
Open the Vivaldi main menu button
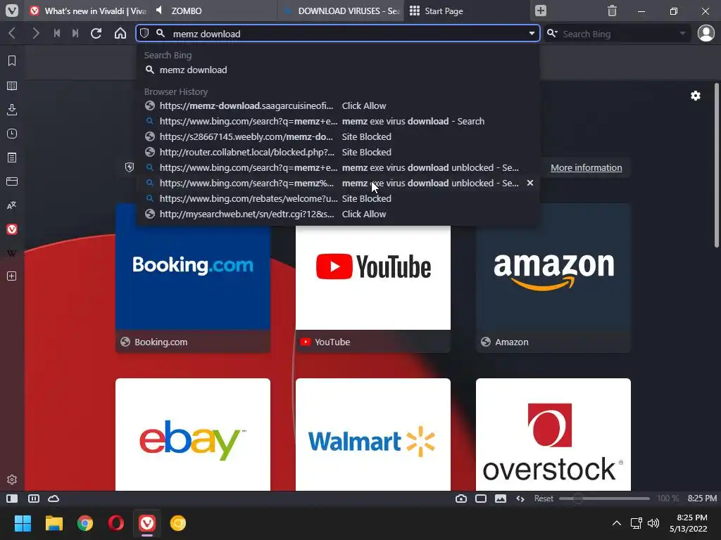coord(12,11)
